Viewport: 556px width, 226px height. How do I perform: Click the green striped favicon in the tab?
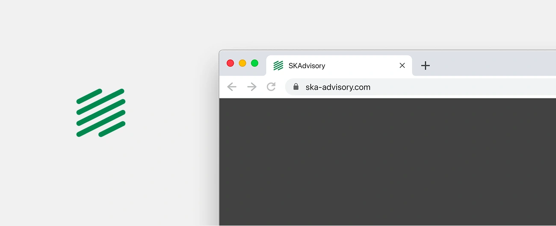click(x=278, y=65)
